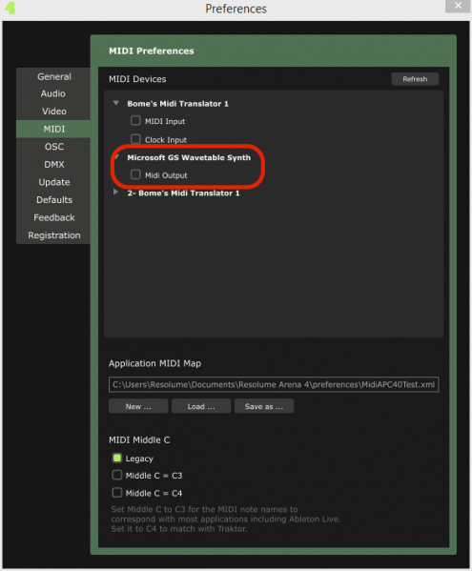Switch to the DMX tab
The height and width of the screenshot is (571, 472).
[x=54, y=164]
